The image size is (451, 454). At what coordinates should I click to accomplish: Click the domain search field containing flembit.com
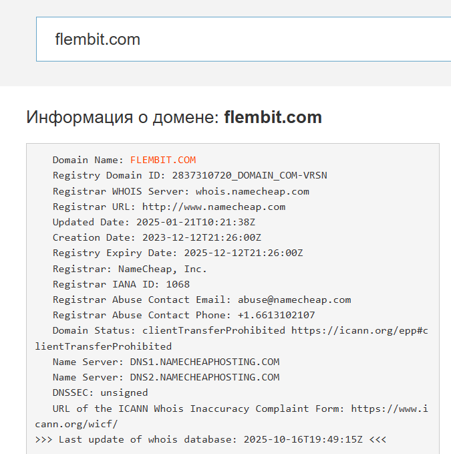(243, 39)
